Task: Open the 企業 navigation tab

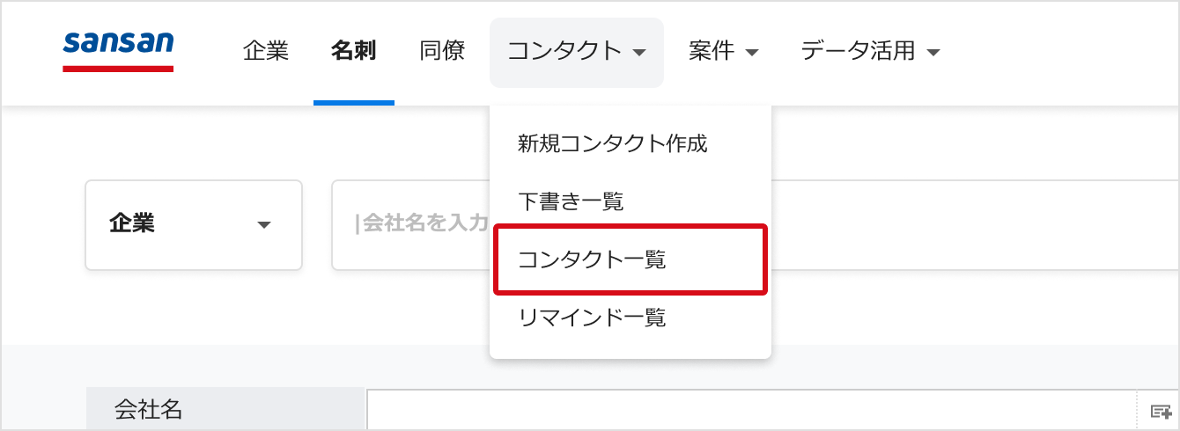Action: point(266,51)
